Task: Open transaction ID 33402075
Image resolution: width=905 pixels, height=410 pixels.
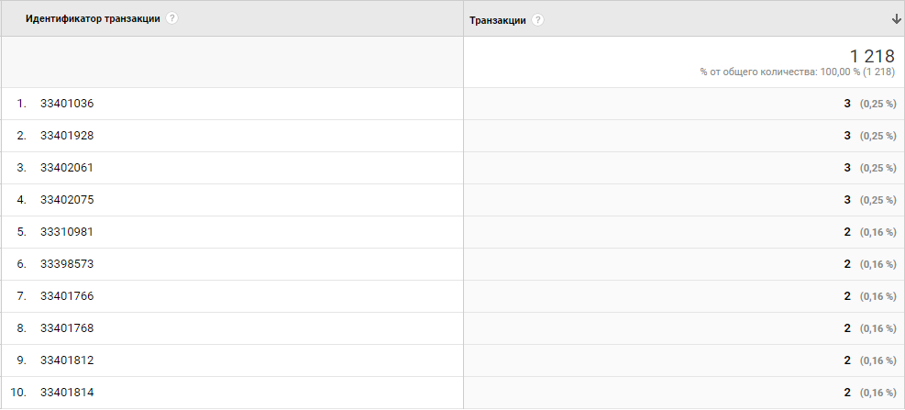Action: coord(67,200)
